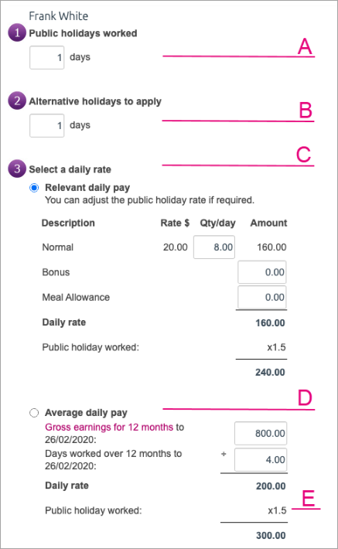Click the pink letter D annotation marker
The image size is (338, 549).
pyautogui.click(x=305, y=397)
